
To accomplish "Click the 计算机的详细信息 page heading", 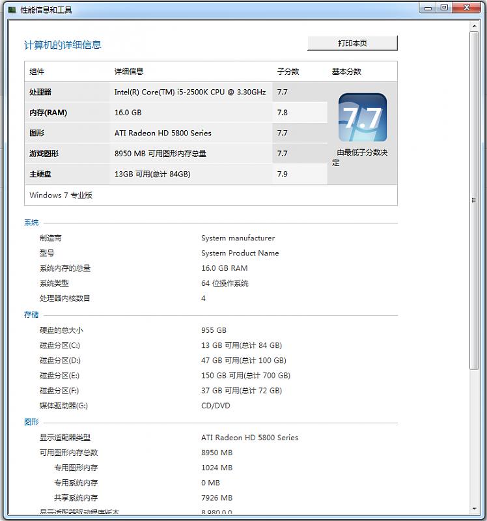I will pos(63,45).
